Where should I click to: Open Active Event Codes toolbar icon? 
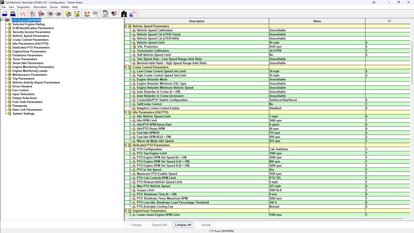tap(50, 14)
